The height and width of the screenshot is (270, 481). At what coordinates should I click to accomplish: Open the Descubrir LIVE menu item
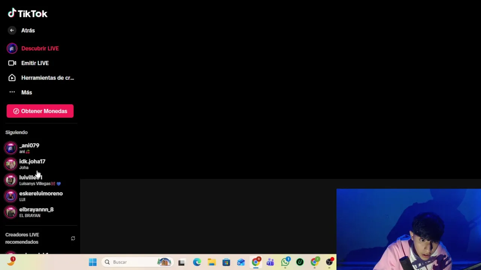40,48
